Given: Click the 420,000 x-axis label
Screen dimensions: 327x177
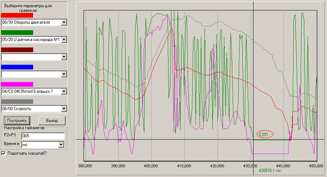Looking at the screenshot, I should pos(217,166).
